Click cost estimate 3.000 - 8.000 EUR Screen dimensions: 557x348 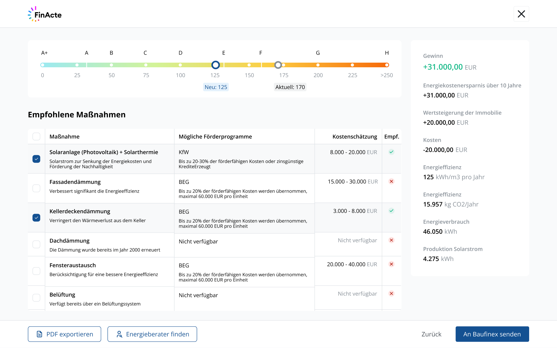click(x=355, y=211)
